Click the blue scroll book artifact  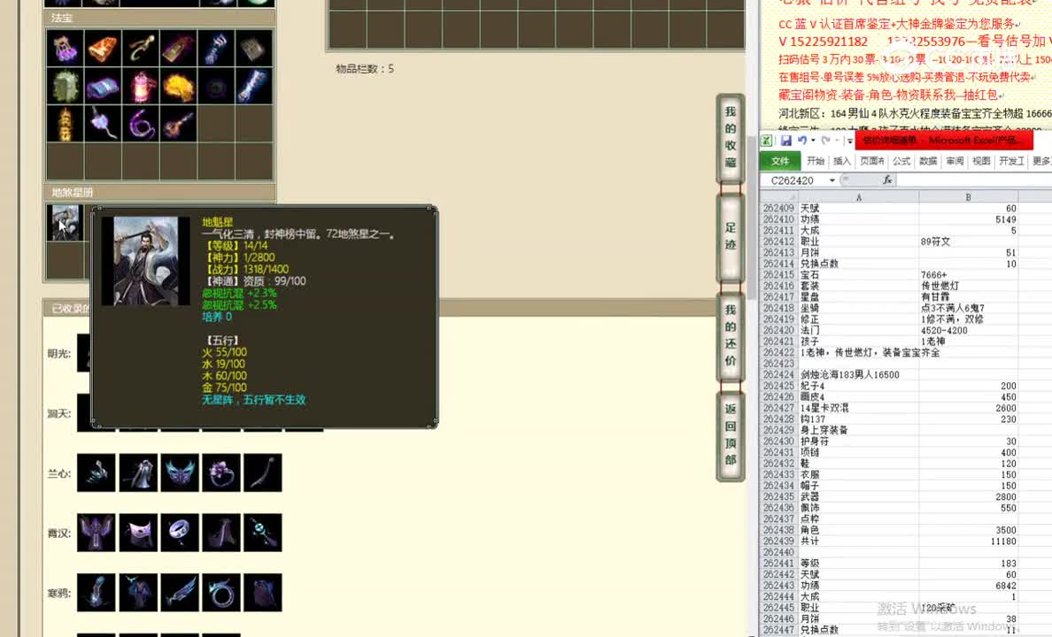tap(103, 86)
